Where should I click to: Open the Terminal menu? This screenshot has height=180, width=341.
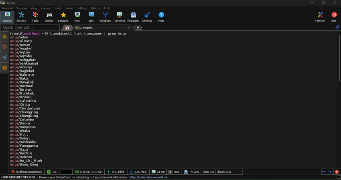coord(7,8)
